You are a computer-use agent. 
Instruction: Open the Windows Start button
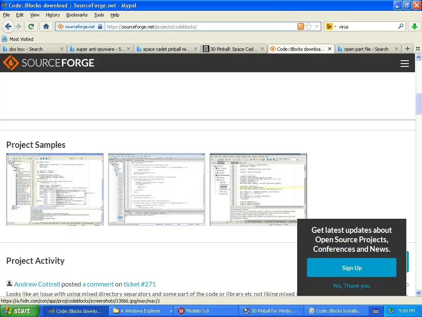(x=19, y=311)
